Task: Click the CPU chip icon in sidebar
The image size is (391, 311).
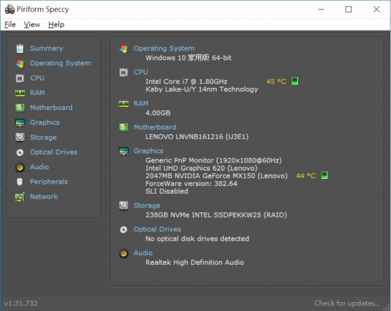Action: coord(20,78)
